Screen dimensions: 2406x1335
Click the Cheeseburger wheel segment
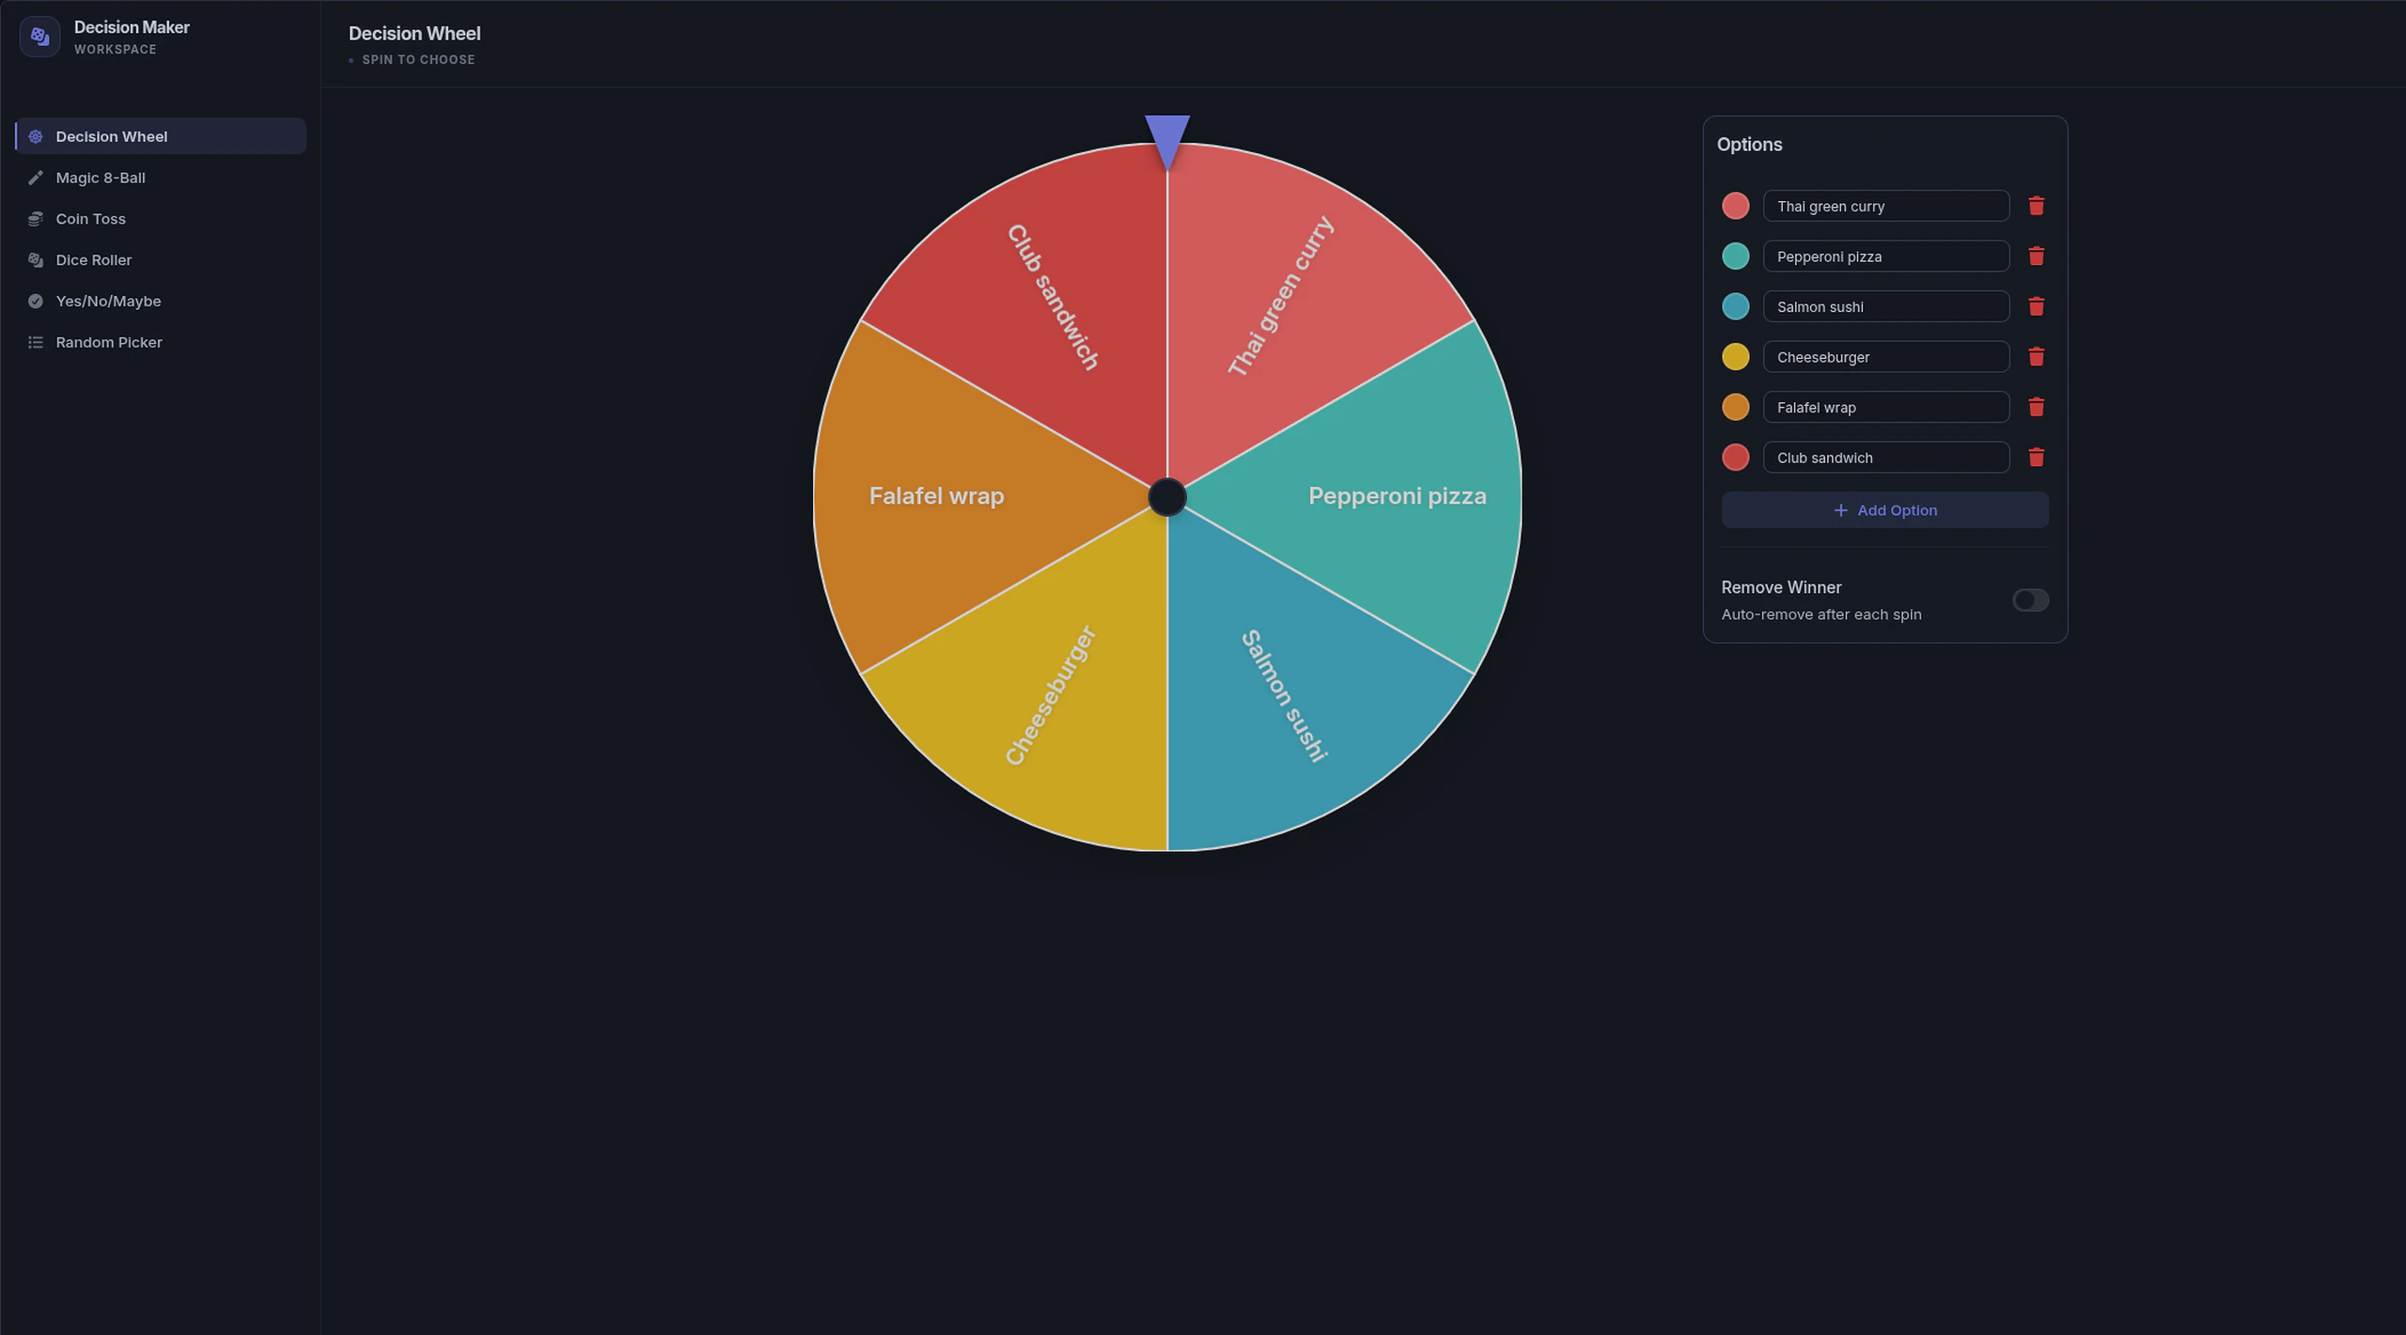coord(1053,695)
